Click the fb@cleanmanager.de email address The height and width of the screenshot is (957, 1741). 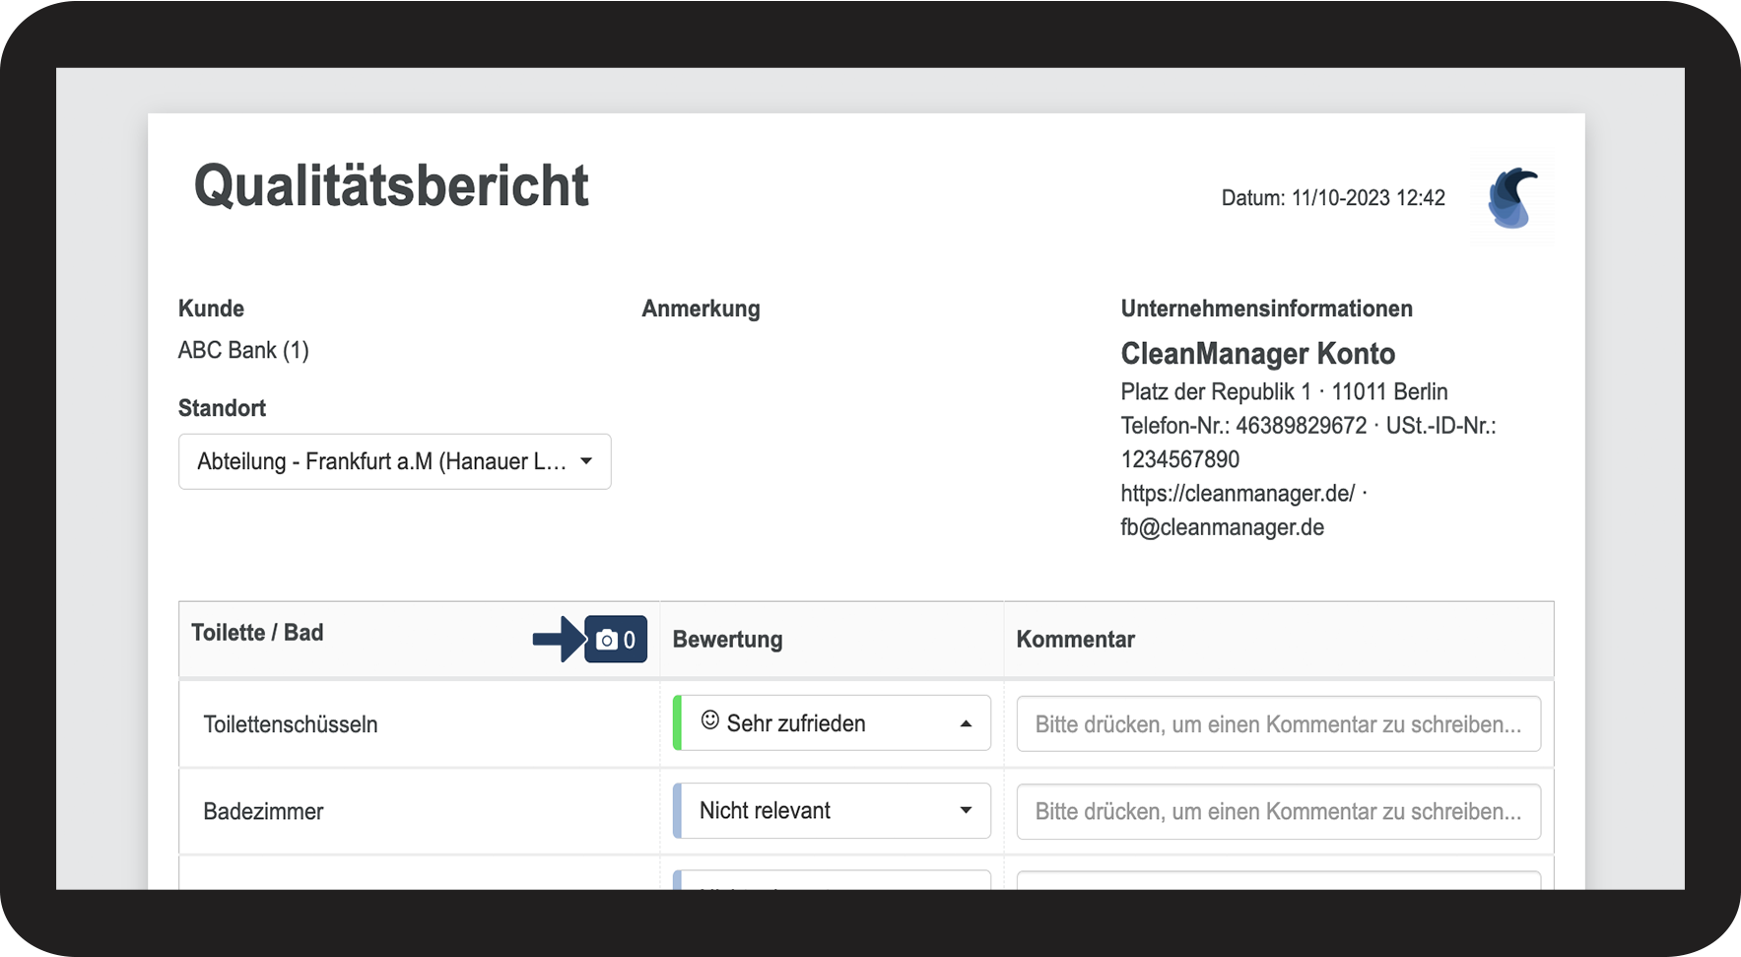click(x=1222, y=527)
